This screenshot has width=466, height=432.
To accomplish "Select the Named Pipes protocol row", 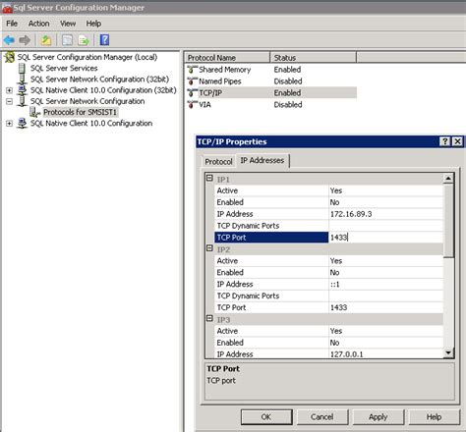I will pyautogui.click(x=271, y=81).
